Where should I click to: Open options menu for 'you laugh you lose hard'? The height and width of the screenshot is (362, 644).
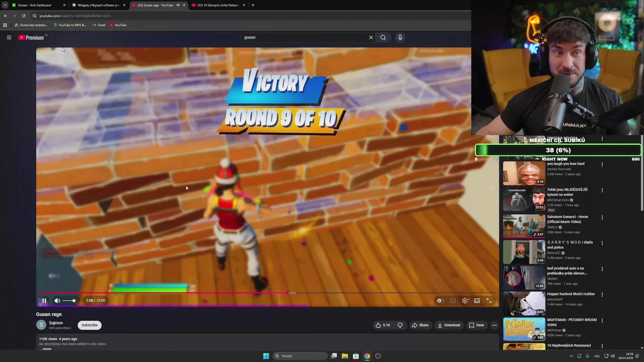tap(602, 164)
